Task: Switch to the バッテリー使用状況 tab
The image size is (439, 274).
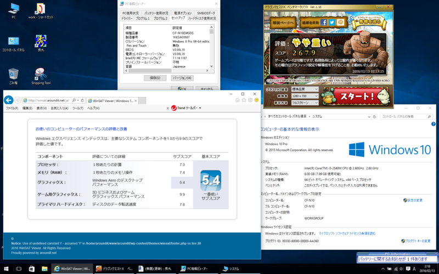Action: point(156,13)
